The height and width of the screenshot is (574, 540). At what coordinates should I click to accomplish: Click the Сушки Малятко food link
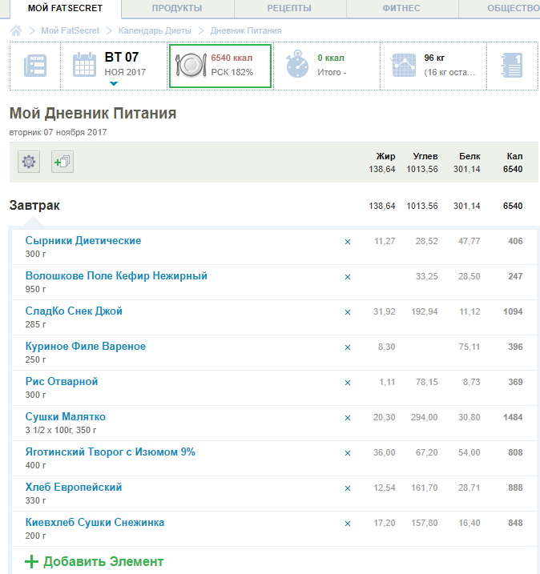(66, 417)
